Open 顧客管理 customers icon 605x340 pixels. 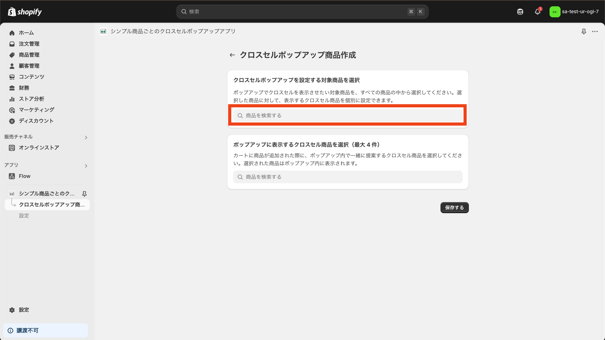[12, 66]
